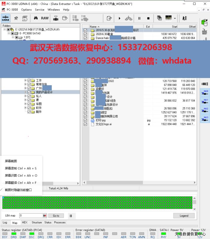Viewport: 210px width, 239px height.
Task: Click the Go to button
Action: point(56,216)
